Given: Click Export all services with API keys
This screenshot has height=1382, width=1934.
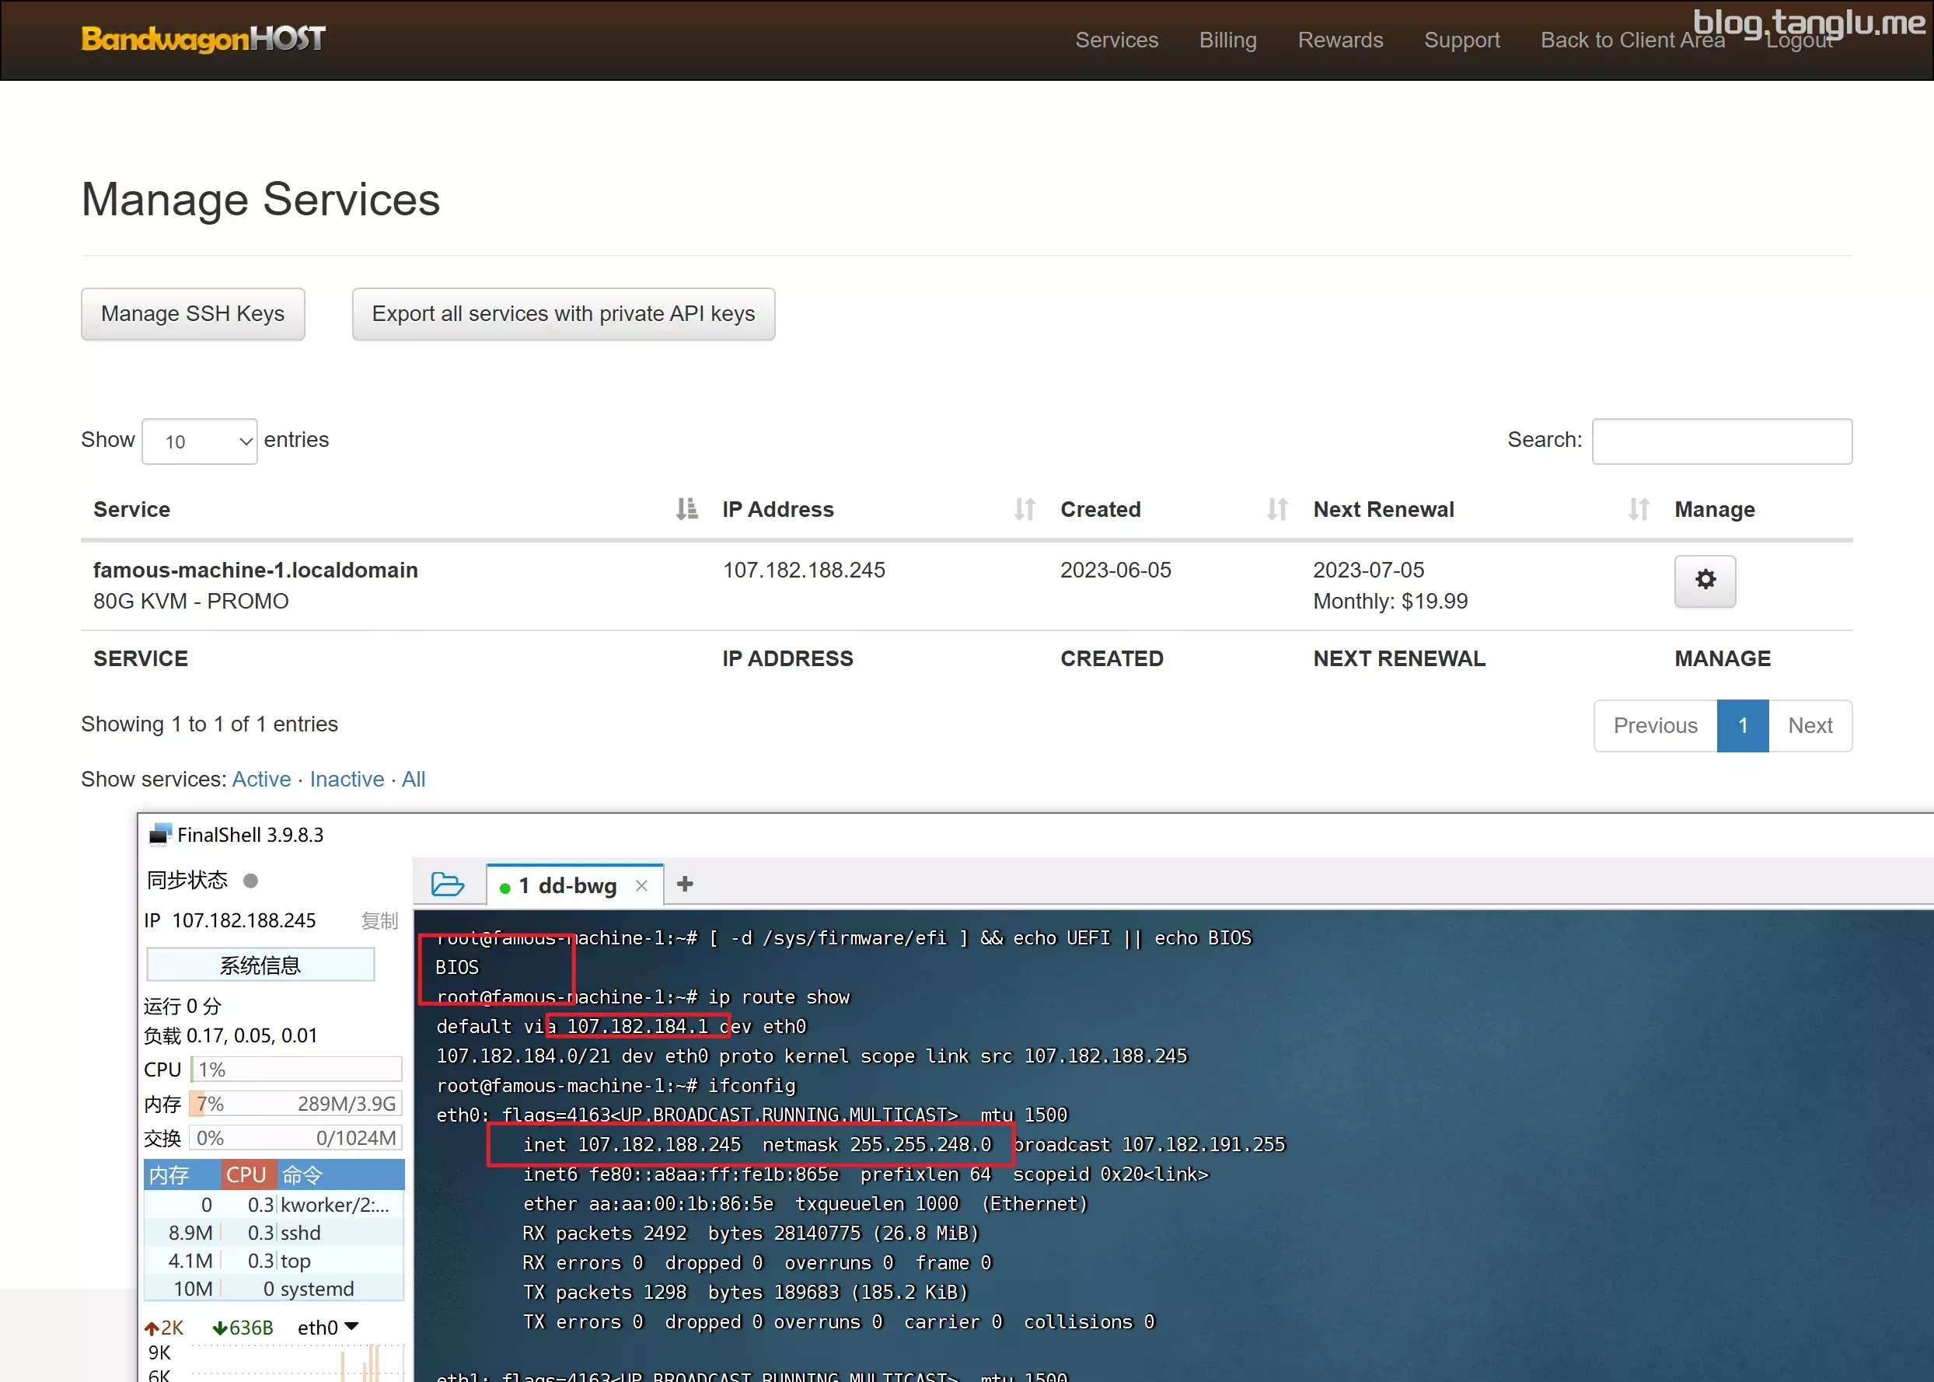Looking at the screenshot, I should point(563,314).
